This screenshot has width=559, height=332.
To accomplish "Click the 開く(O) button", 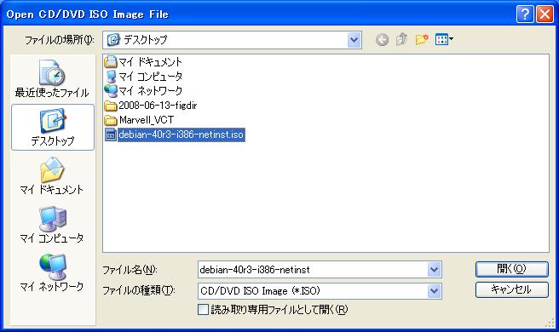I will (x=511, y=269).
